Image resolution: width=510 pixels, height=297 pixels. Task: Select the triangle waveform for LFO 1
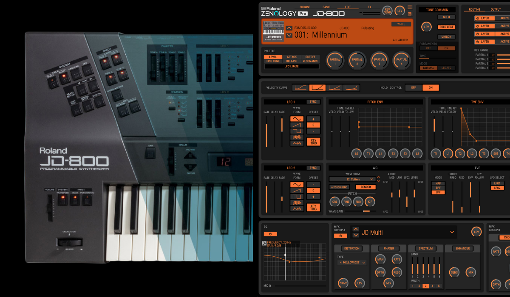tap(297, 119)
